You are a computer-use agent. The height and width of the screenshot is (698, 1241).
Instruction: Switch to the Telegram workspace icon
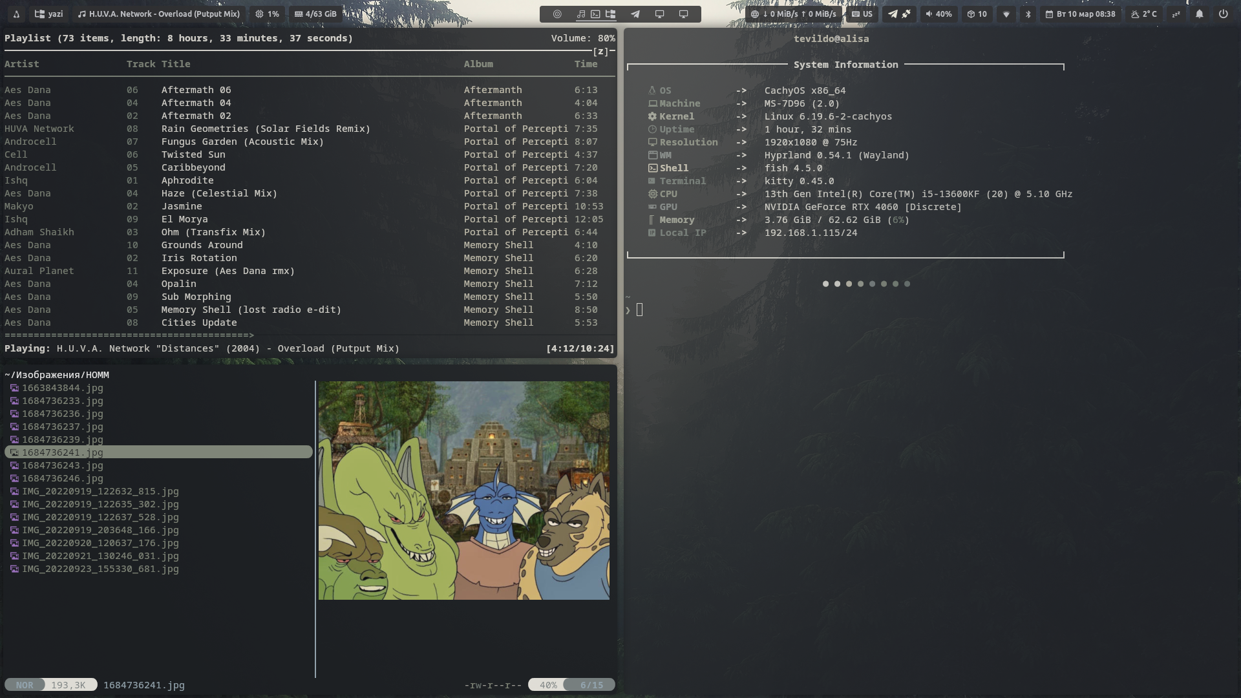pyautogui.click(x=635, y=14)
